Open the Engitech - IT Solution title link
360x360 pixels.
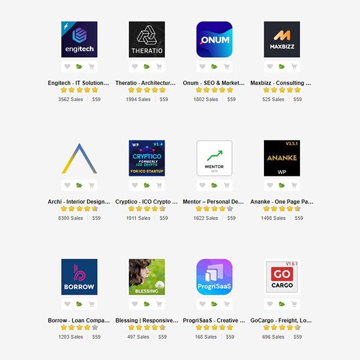click(79, 83)
